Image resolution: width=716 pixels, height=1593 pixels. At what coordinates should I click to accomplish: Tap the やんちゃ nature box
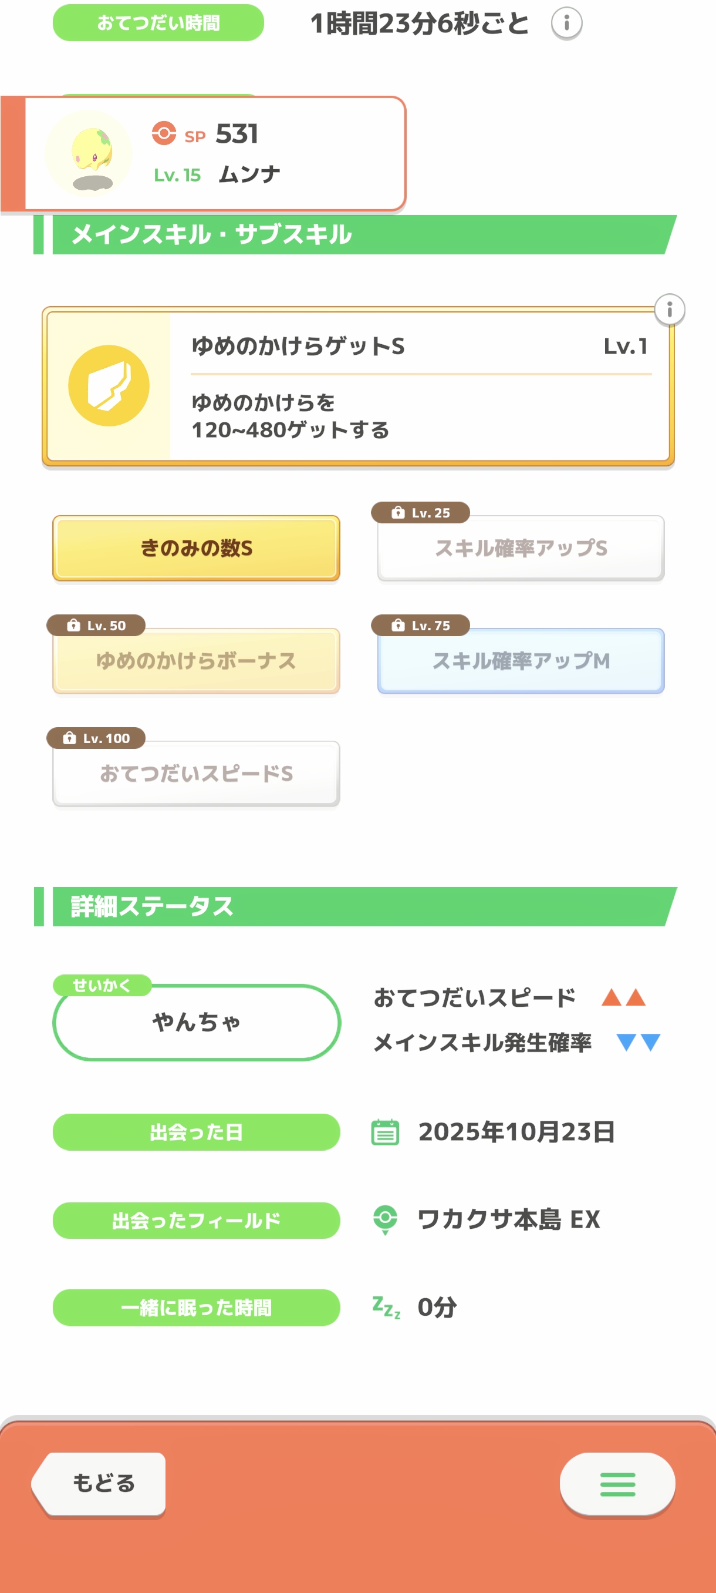(197, 1022)
